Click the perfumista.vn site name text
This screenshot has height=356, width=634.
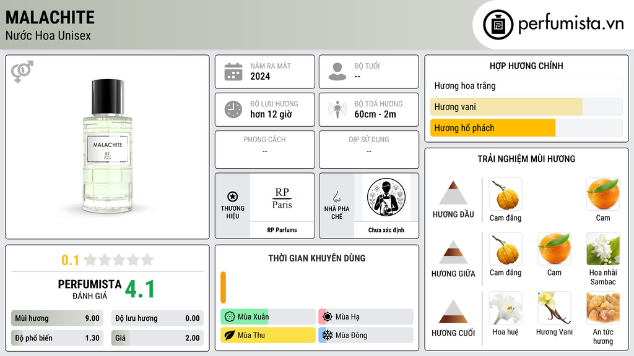pyautogui.click(x=571, y=24)
